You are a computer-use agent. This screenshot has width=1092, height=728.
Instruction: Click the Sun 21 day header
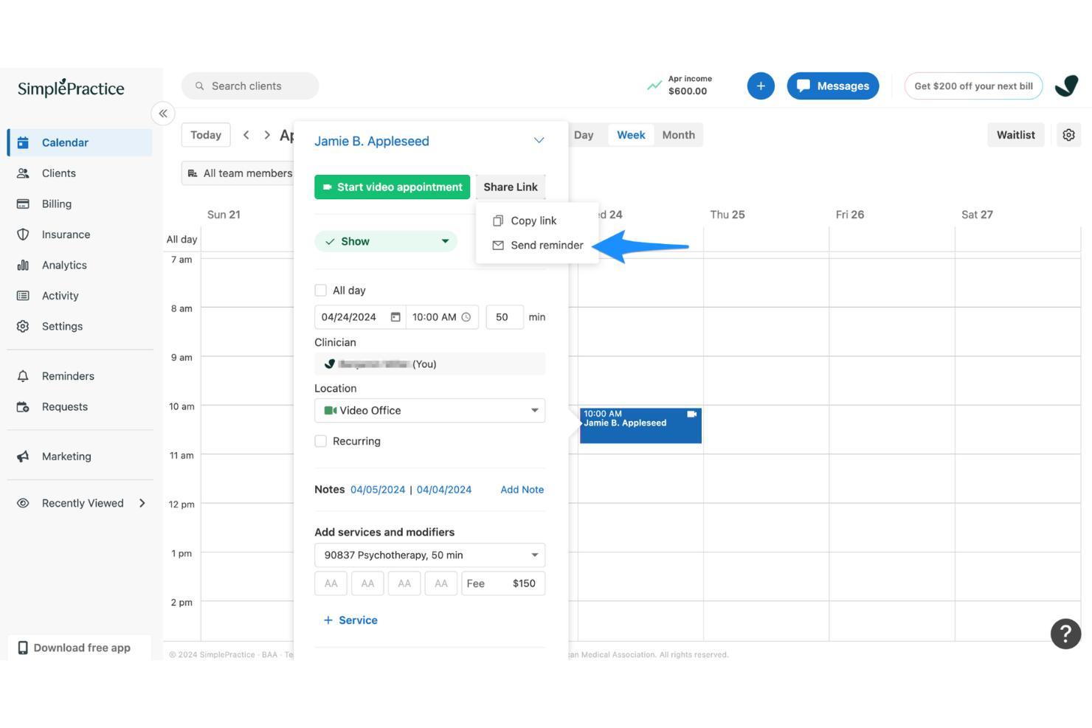224,215
